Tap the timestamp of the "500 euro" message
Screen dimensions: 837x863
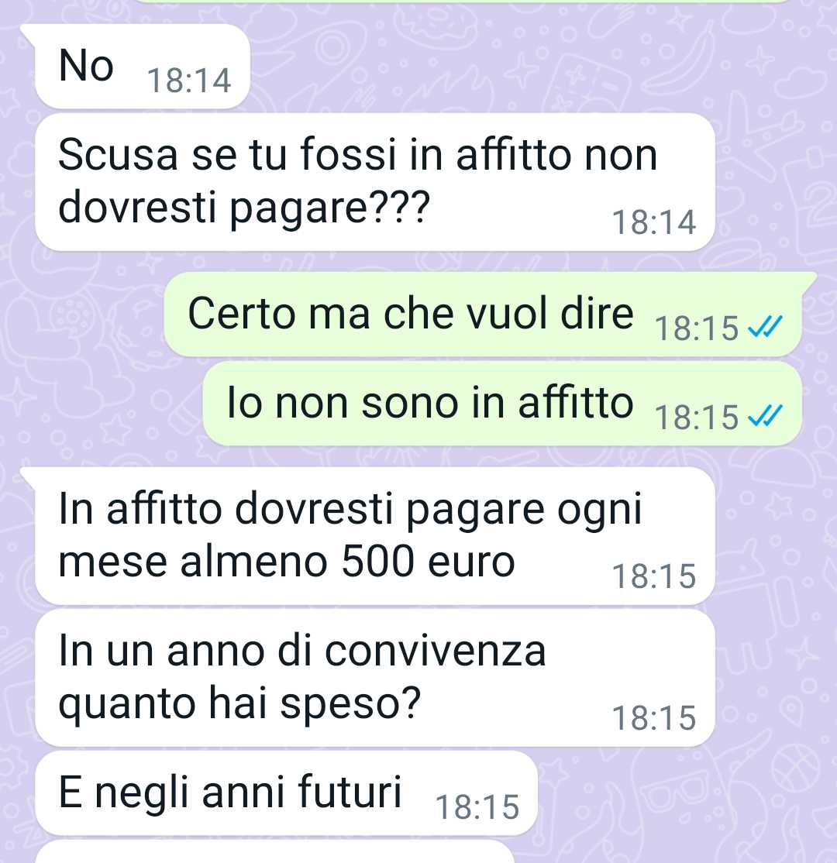pos(654,576)
